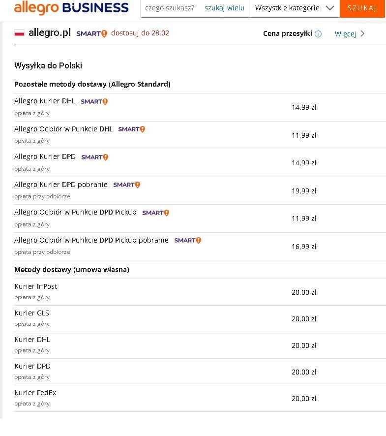Expand the 'Więcej' link
386x436 pixels.
click(x=345, y=34)
